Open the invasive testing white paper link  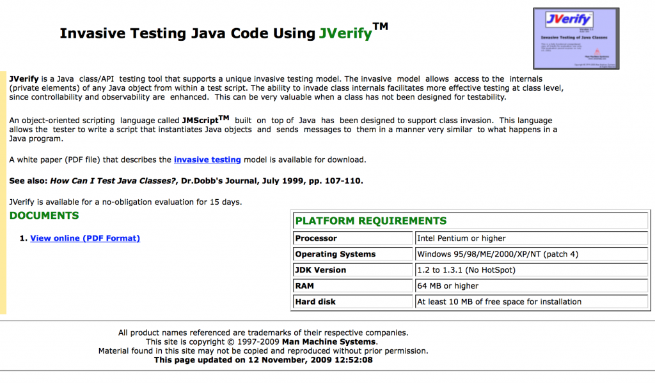[x=207, y=160]
